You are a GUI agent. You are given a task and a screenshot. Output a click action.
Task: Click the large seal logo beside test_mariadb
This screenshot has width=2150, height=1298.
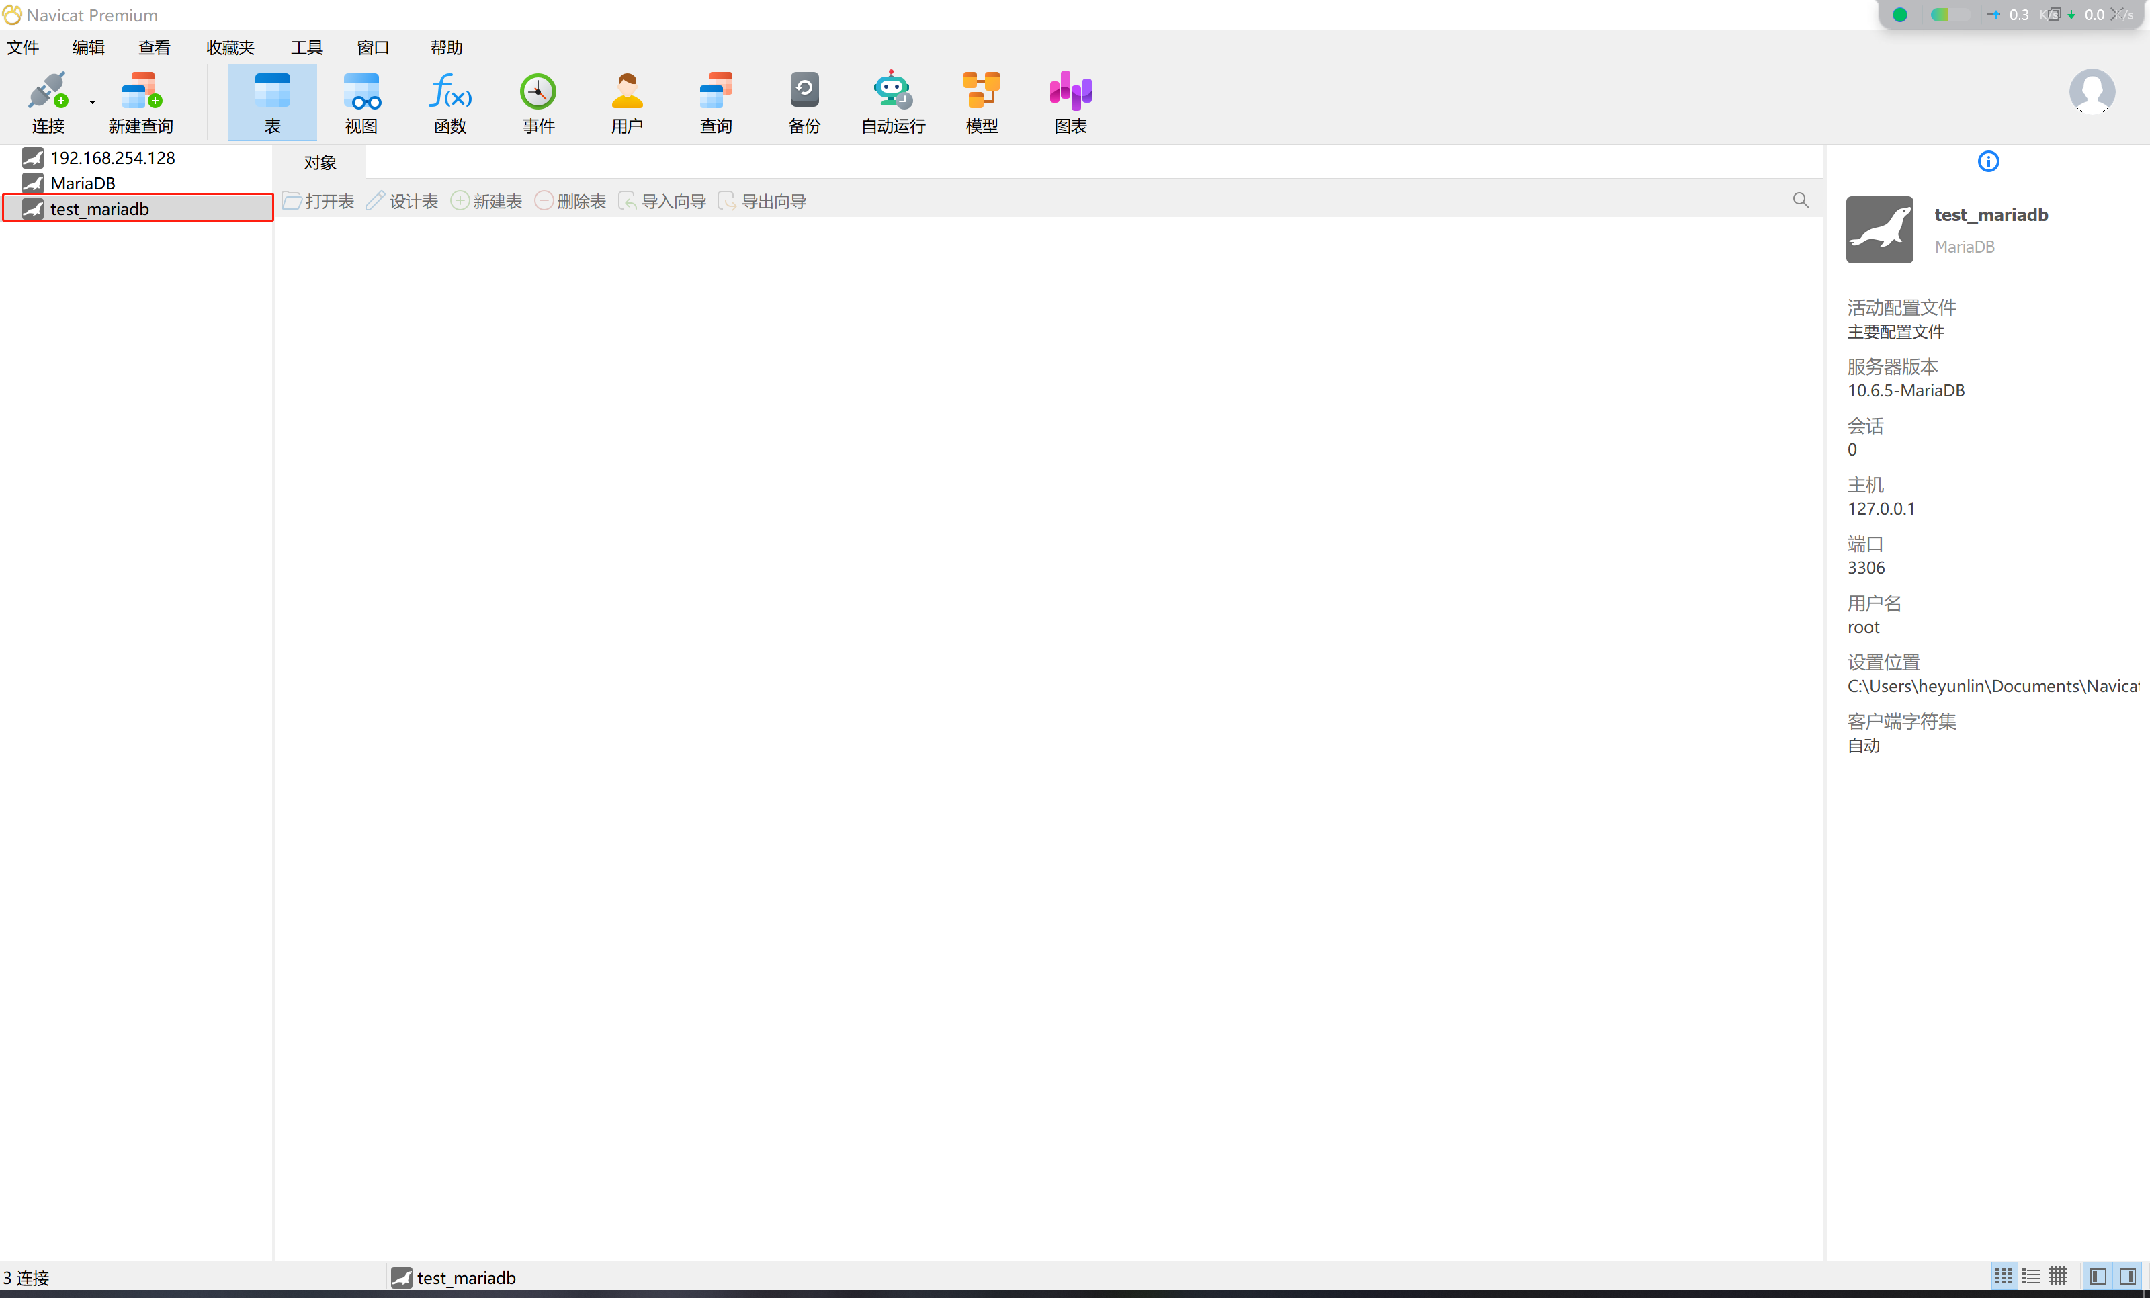1879,229
